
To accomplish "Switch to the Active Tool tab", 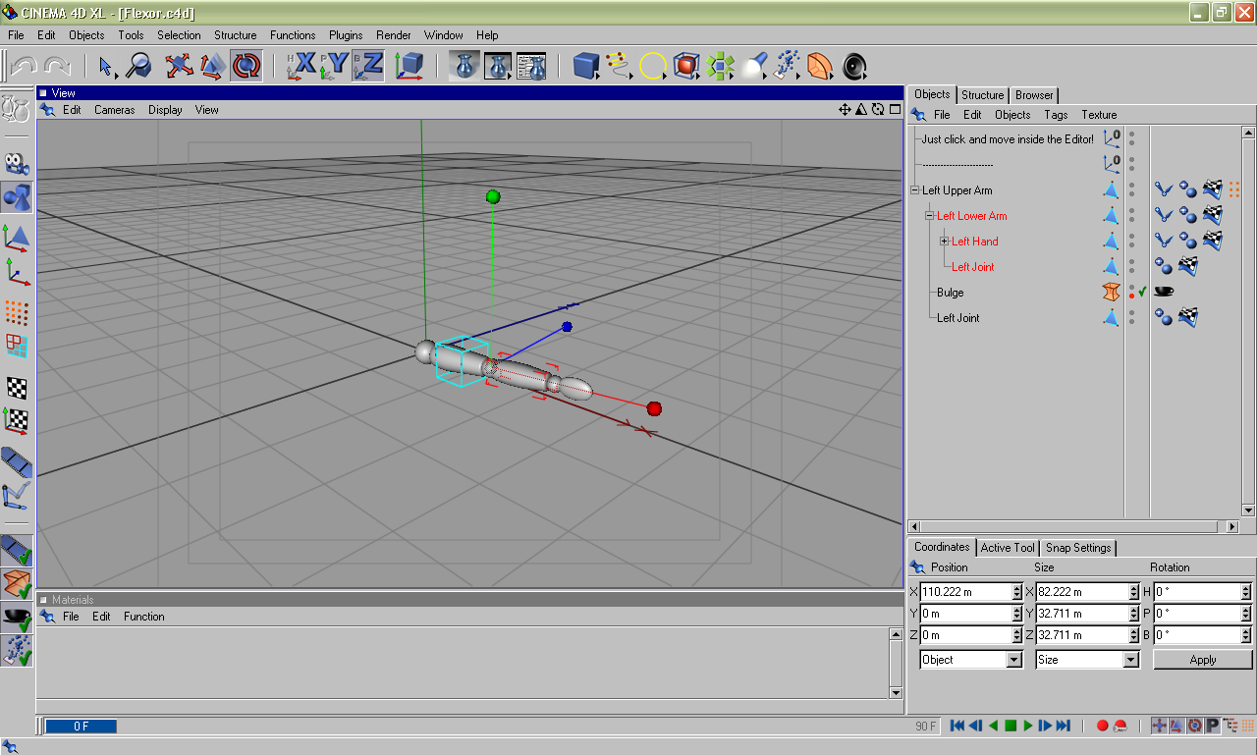I will click(1008, 548).
